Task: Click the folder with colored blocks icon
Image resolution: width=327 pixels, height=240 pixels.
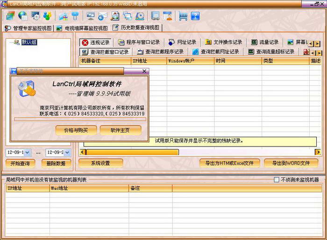Action: [x=63, y=16]
